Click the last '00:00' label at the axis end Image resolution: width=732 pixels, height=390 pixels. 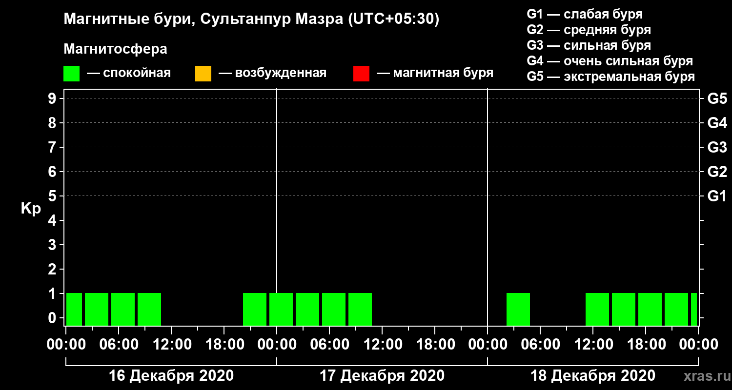pyautogui.click(x=698, y=344)
